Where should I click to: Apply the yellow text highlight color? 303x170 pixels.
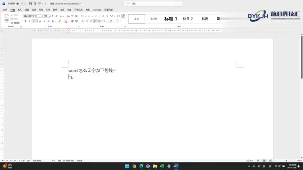pyautogui.click(x=60, y=21)
